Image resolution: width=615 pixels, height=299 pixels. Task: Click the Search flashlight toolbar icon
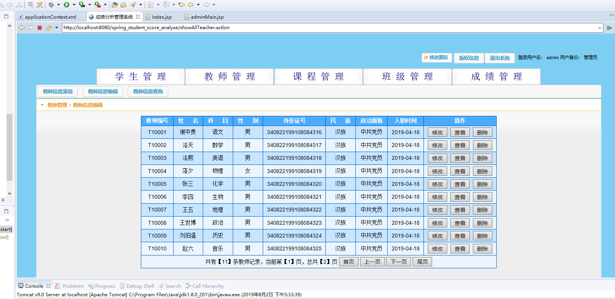click(133, 5)
